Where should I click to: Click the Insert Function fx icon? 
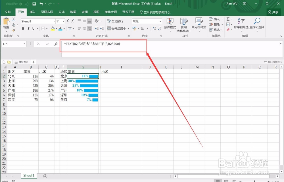point(56,44)
